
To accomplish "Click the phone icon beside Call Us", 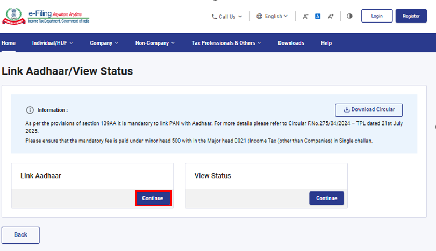I will click(214, 17).
